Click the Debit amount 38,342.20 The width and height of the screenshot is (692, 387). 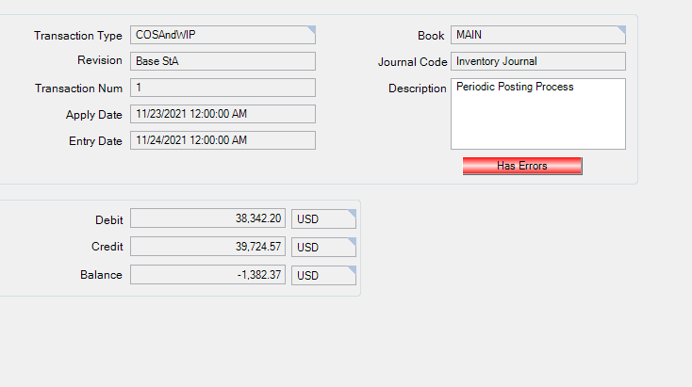pyautogui.click(x=207, y=218)
